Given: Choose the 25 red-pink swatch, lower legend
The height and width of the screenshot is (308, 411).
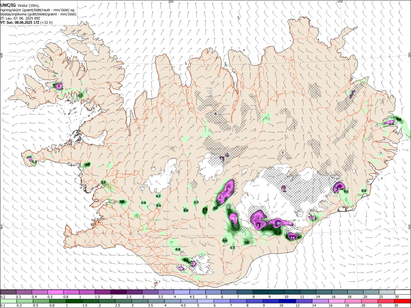Looking at the screenshot, I should [x=386, y=301].
